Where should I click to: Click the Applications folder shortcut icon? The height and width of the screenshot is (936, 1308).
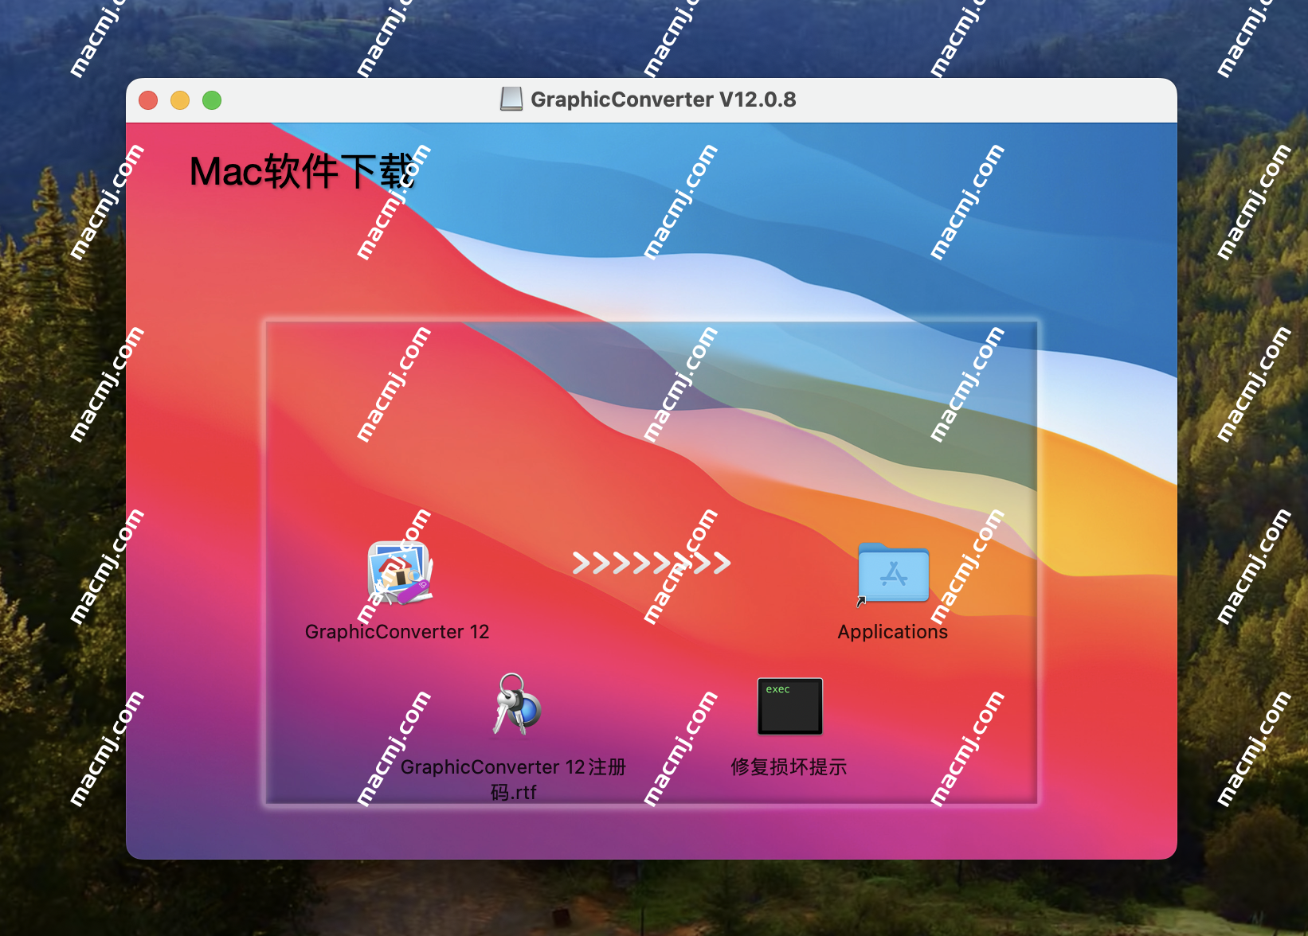893,574
